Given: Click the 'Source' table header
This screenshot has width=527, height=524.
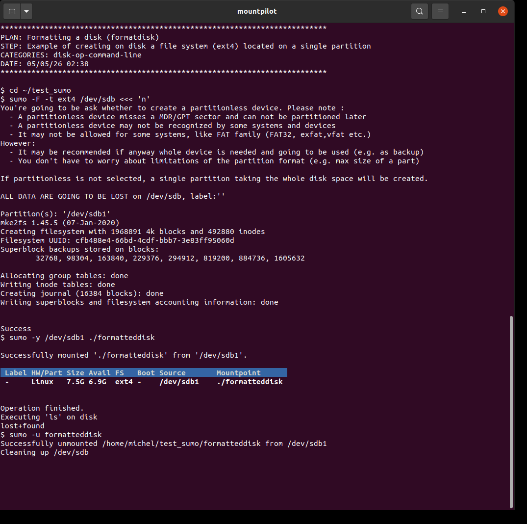Looking at the screenshot, I should pyautogui.click(x=173, y=373).
